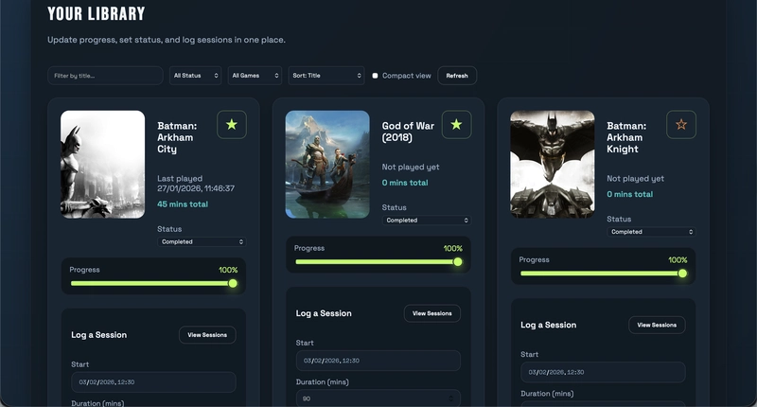The width and height of the screenshot is (757, 407).
Task: Click the God of War progress slider
Action: 378,262
